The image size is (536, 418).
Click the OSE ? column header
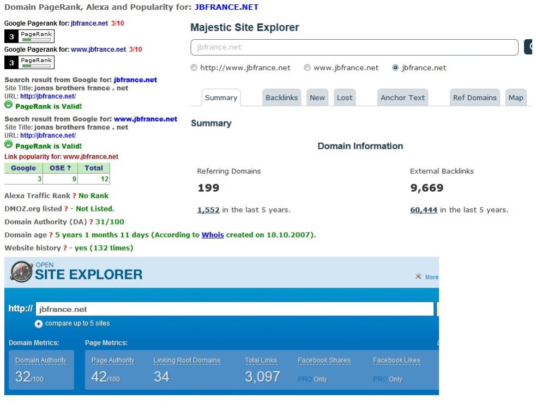(x=60, y=168)
